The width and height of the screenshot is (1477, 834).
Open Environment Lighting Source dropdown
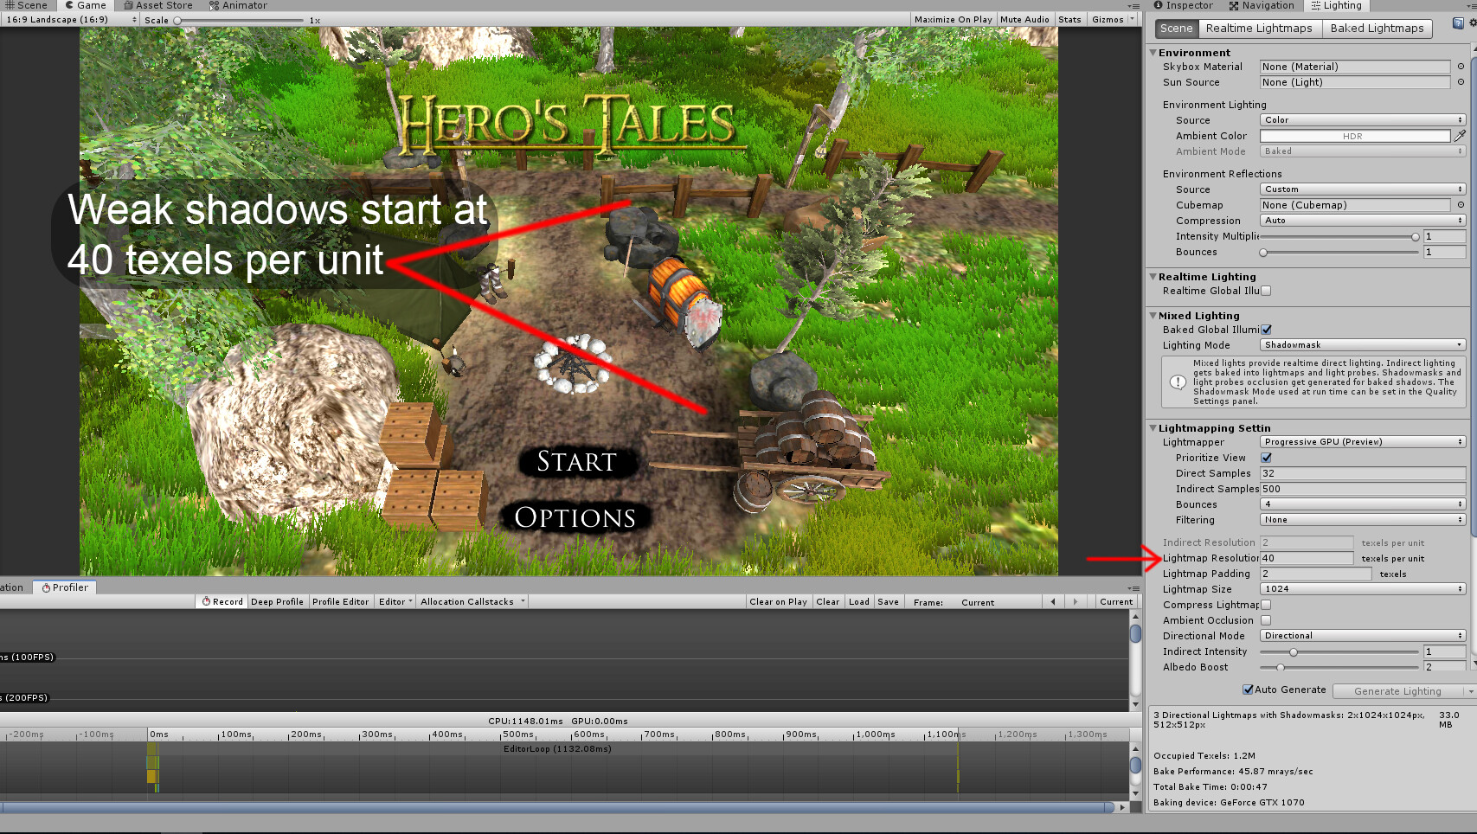[x=1362, y=120]
